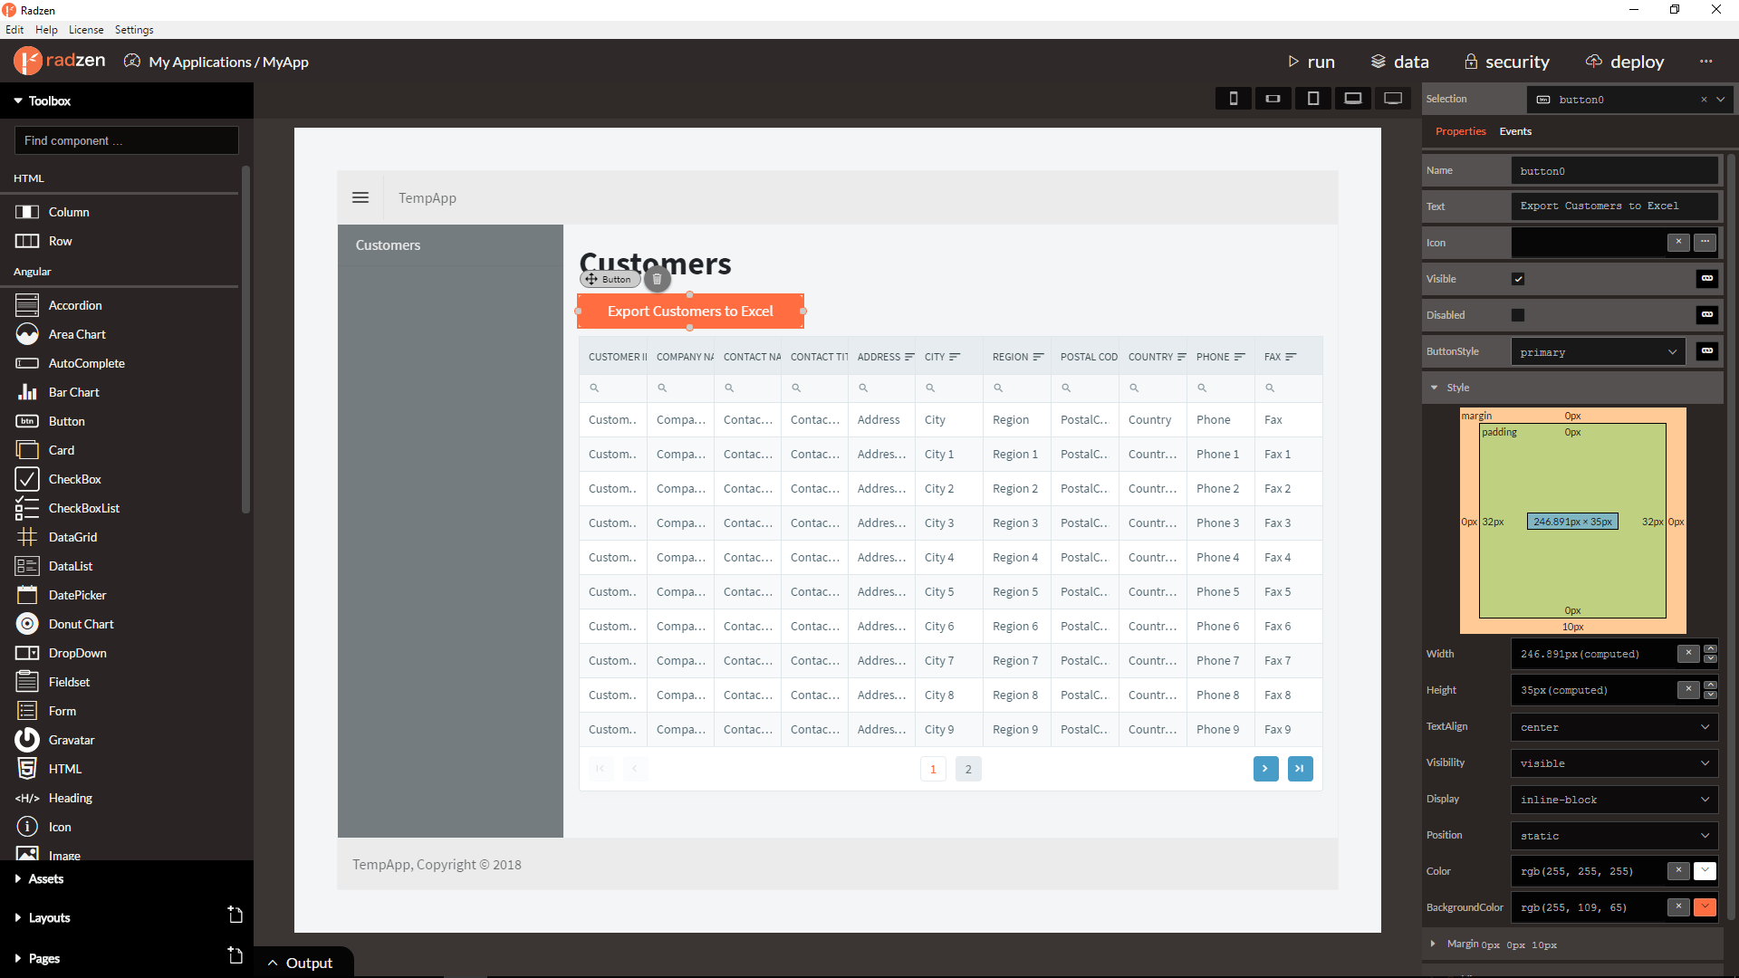This screenshot has height=978, width=1739.
Task: Open the Output panel
Action: [301, 963]
